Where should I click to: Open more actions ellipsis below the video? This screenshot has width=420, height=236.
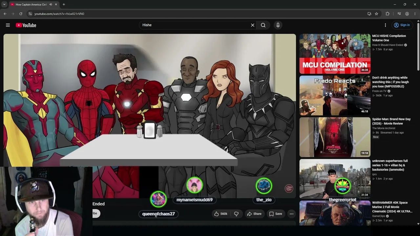click(x=291, y=214)
